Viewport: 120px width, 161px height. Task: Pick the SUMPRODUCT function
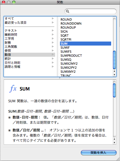click(85, 56)
